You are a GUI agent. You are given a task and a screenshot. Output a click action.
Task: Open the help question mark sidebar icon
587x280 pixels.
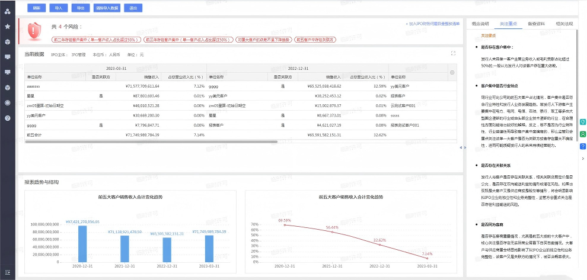tap(7, 118)
